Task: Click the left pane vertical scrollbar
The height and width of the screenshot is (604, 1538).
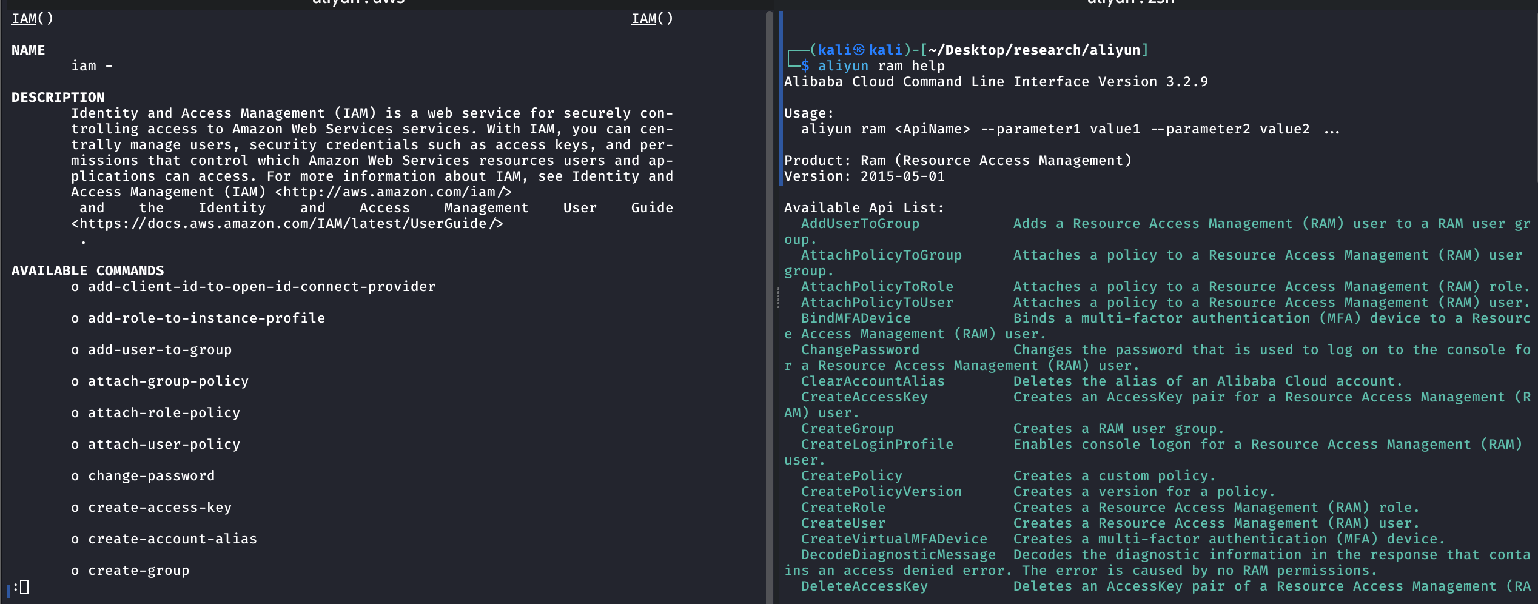Action: click(x=769, y=303)
